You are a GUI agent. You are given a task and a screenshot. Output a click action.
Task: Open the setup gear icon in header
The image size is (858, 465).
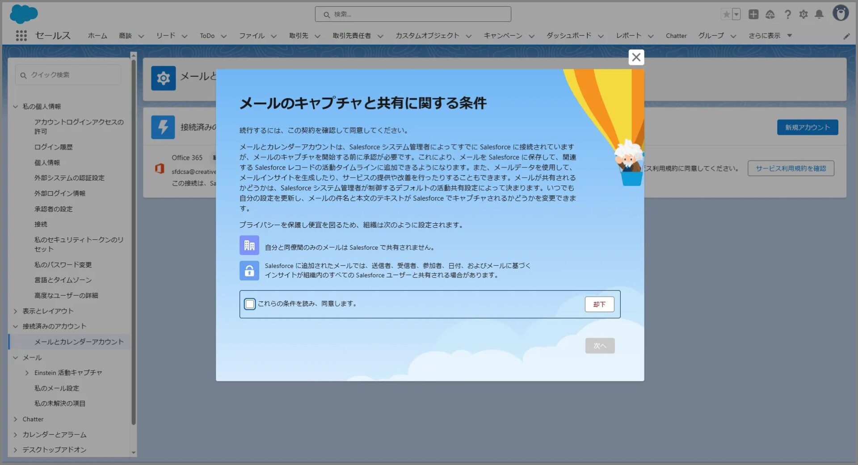[803, 14]
